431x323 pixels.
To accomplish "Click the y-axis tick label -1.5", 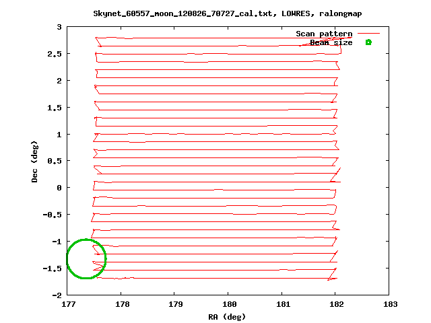I will (x=53, y=268).
